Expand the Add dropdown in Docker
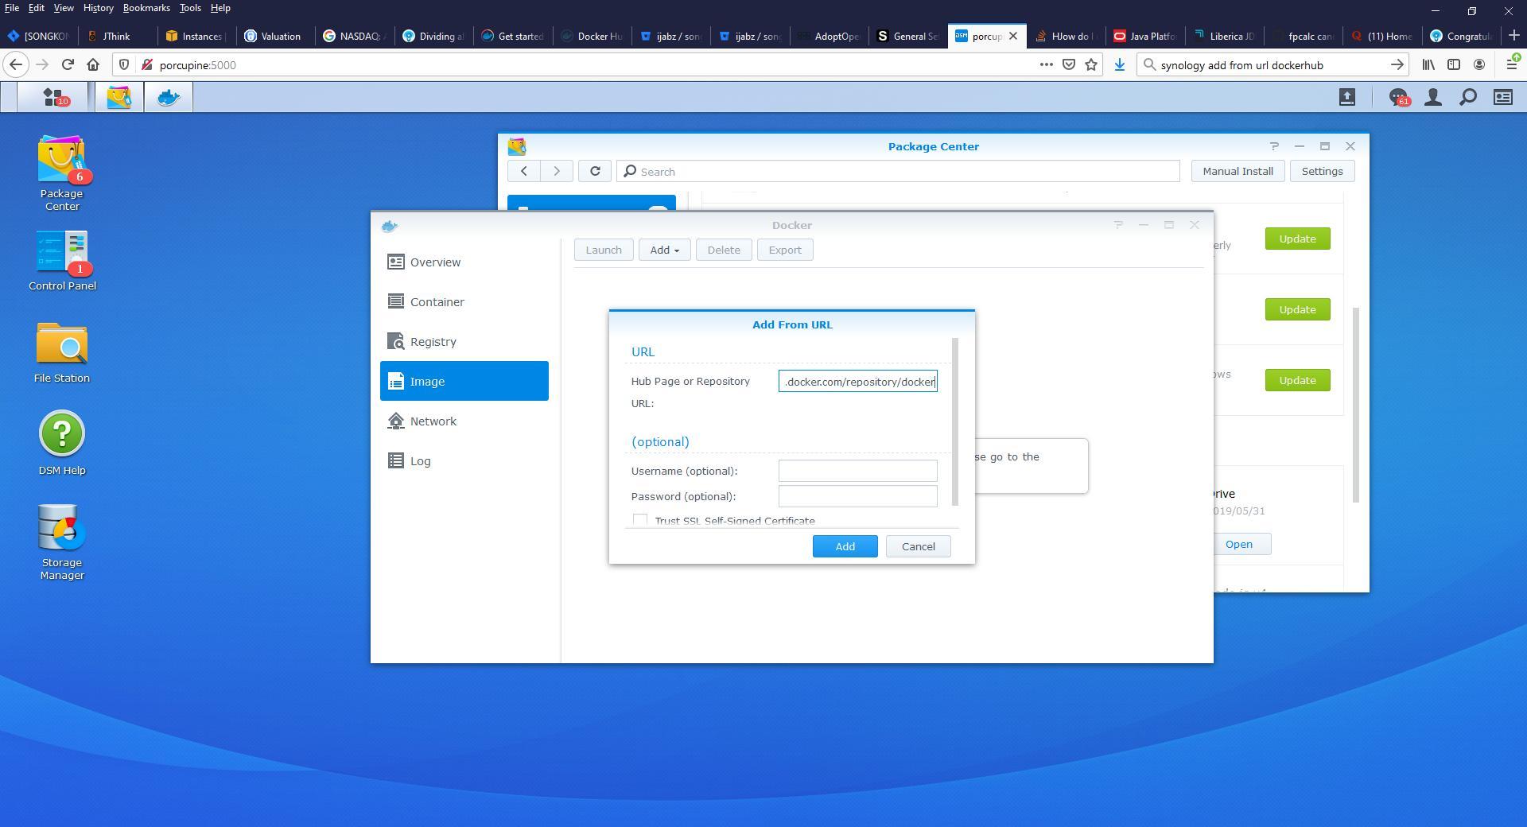1527x827 pixels. point(664,250)
